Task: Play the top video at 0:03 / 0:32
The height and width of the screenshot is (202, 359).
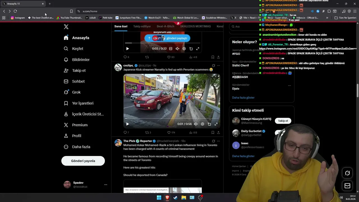Action: coord(128,49)
